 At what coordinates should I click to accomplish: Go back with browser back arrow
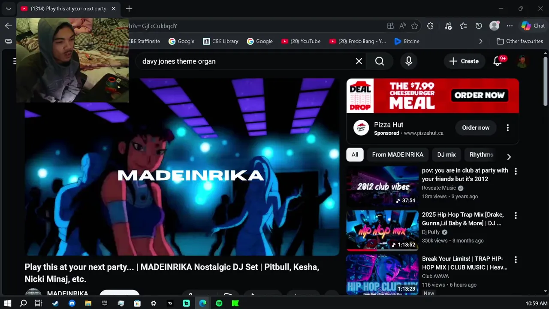pyautogui.click(x=9, y=26)
